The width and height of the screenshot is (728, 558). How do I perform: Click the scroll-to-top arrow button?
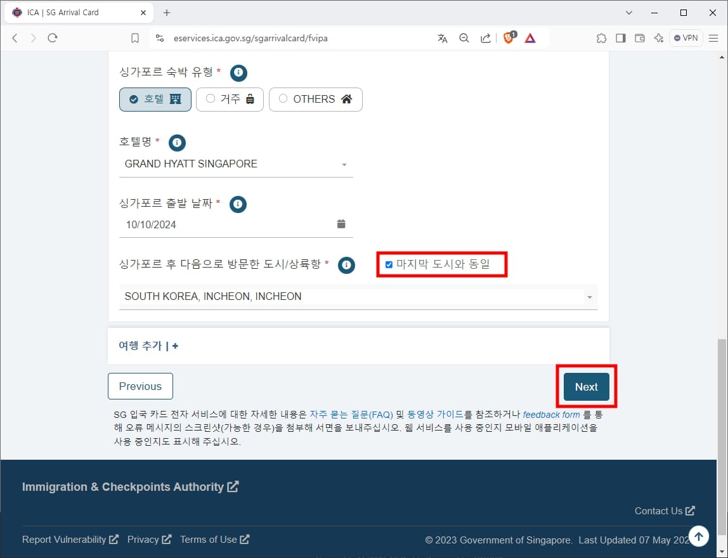[x=698, y=536]
